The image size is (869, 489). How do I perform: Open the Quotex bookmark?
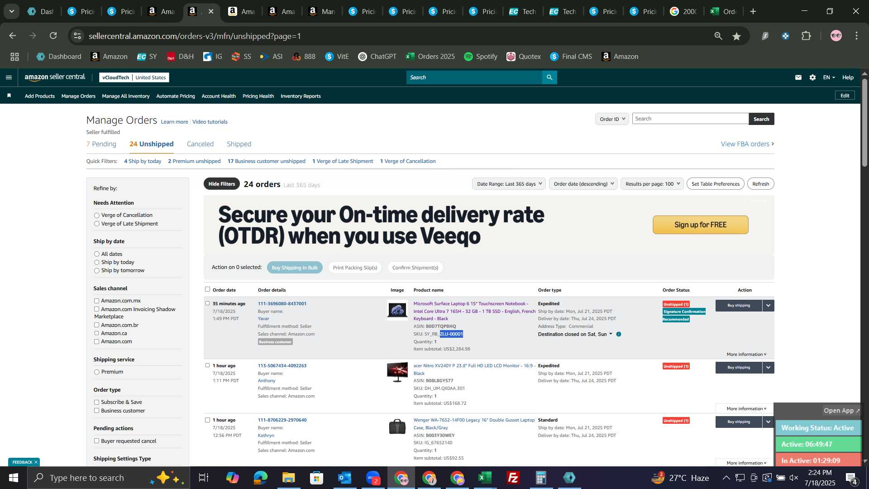[x=524, y=57]
